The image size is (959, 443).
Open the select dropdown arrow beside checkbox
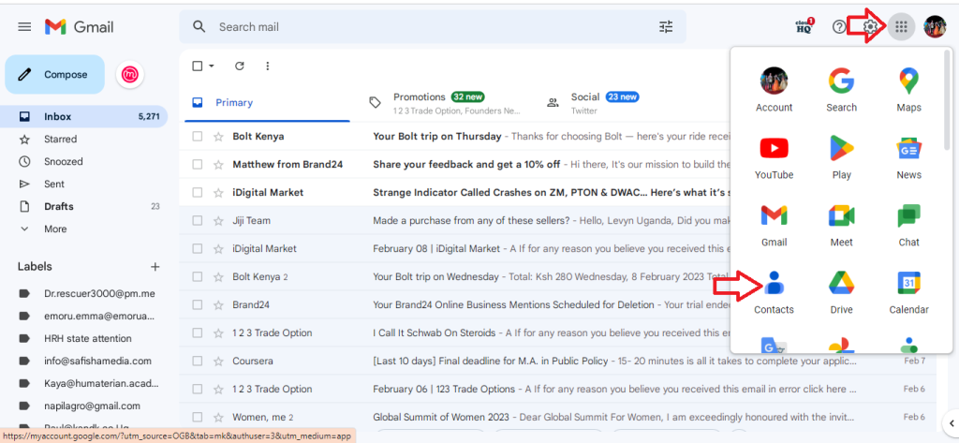(212, 66)
